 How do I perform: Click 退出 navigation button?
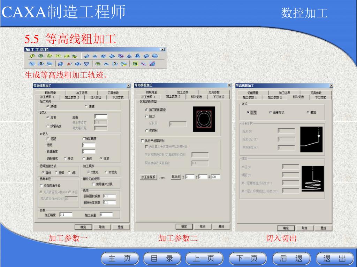click(335, 258)
